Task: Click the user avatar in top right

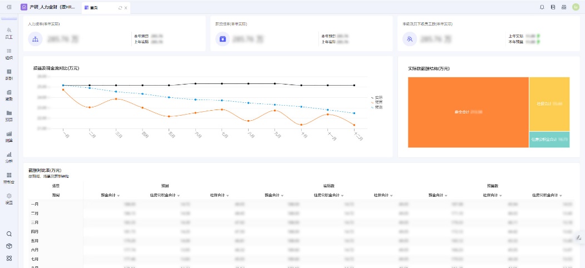Action: pyautogui.click(x=576, y=7)
